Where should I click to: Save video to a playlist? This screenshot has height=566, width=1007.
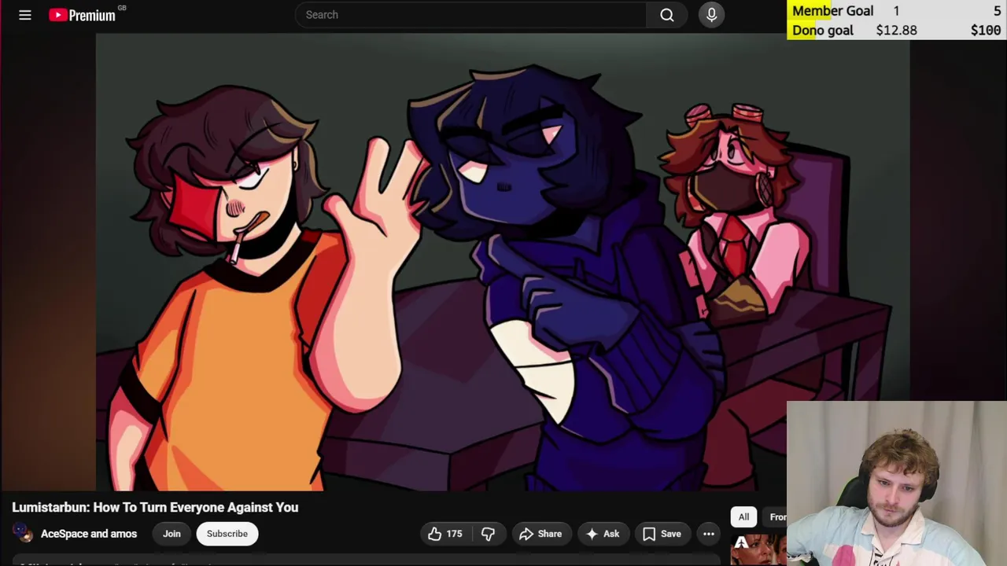tap(662, 534)
